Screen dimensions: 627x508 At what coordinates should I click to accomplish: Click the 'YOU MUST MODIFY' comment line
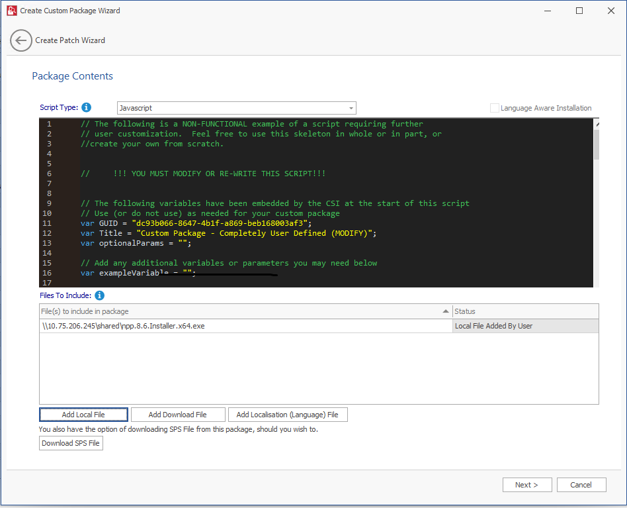pos(203,174)
